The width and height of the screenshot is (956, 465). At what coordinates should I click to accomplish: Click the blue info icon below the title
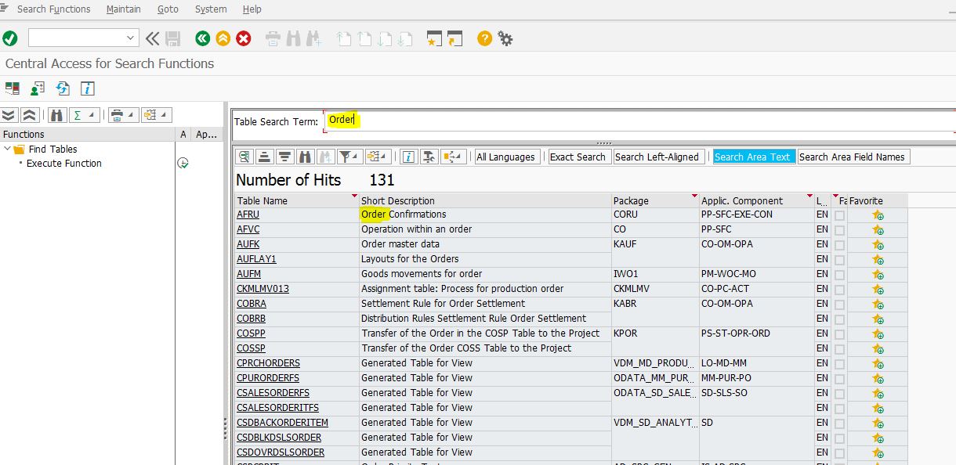click(x=87, y=88)
